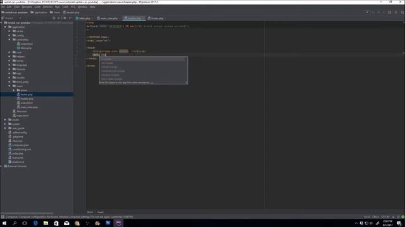Expand the system folder
Image resolution: width=405 pixels, height=227 pixels.
coord(6,124)
